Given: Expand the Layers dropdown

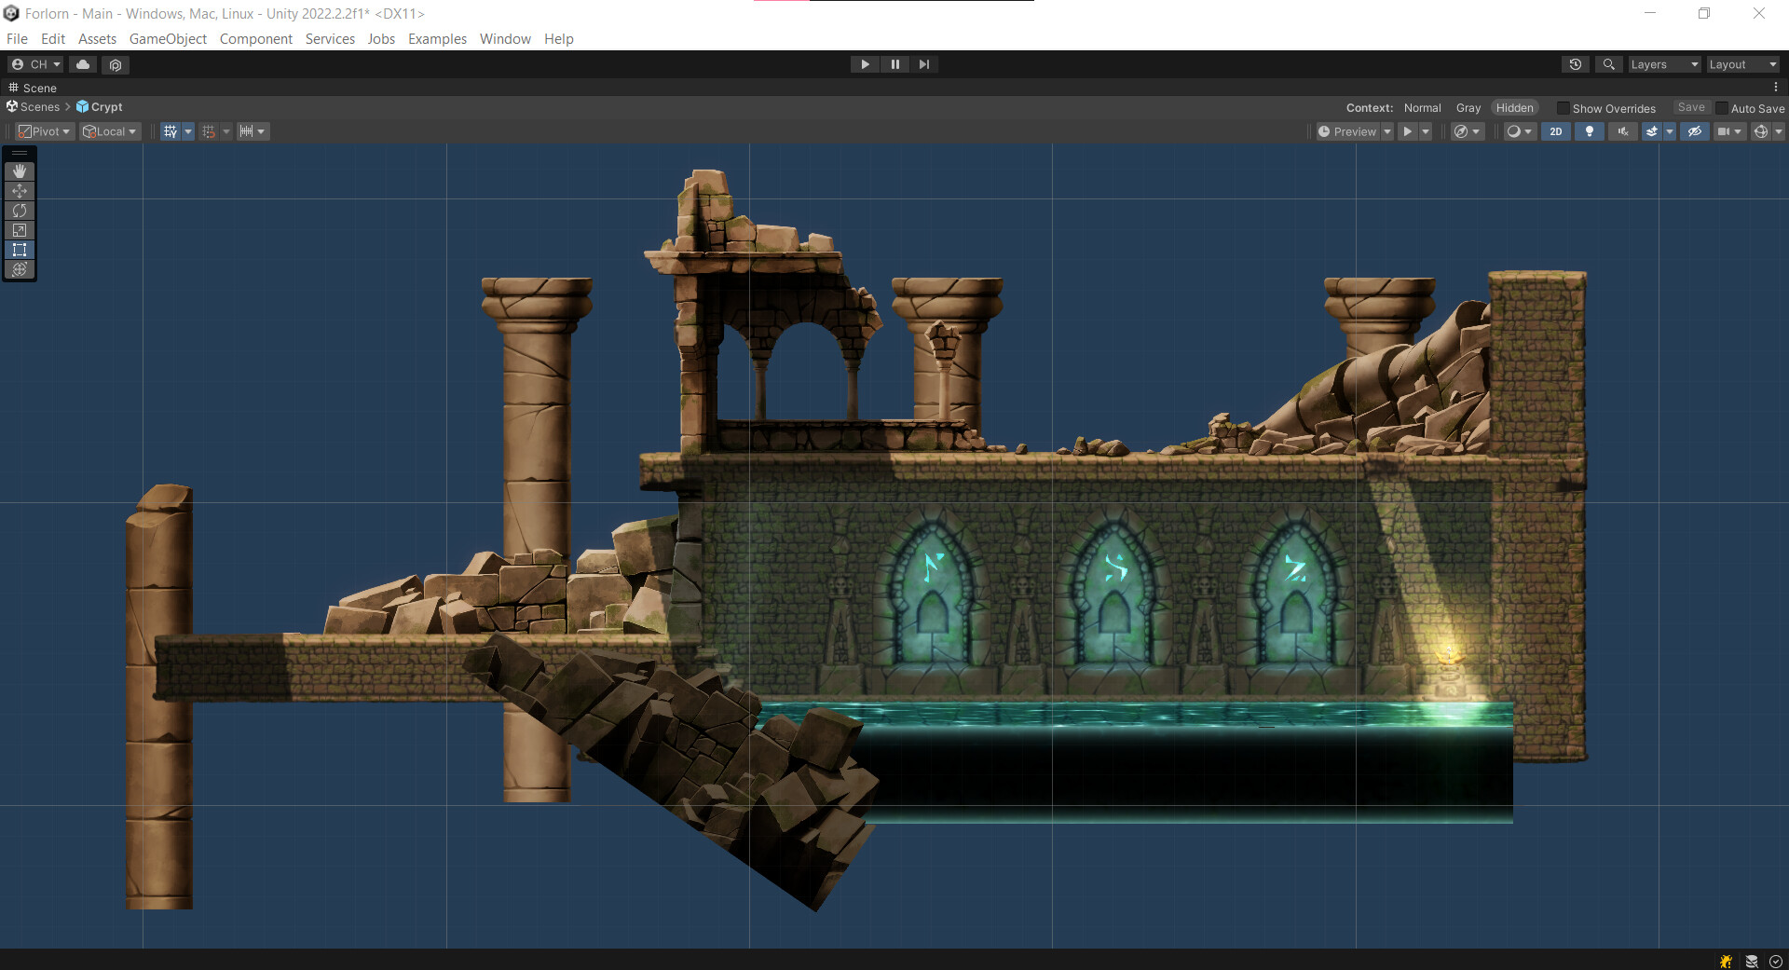Looking at the screenshot, I should click(x=1664, y=64).
